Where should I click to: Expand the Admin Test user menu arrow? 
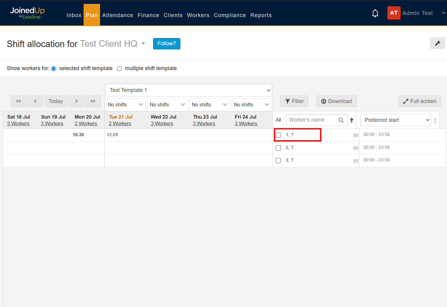(x=444, y=13)
